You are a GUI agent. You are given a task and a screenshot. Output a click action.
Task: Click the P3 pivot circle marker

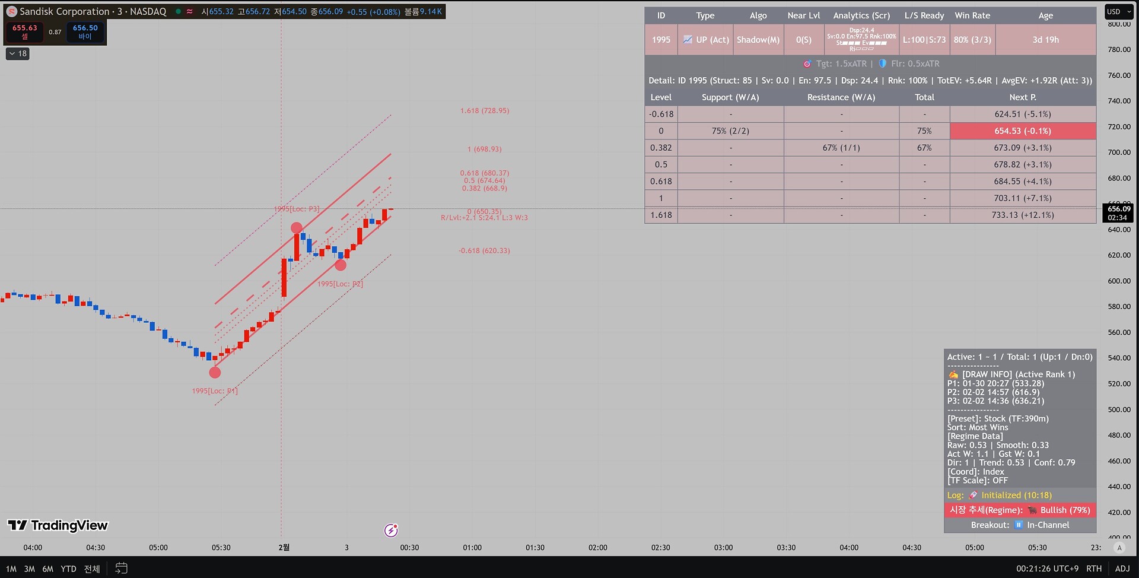point(297,228)
